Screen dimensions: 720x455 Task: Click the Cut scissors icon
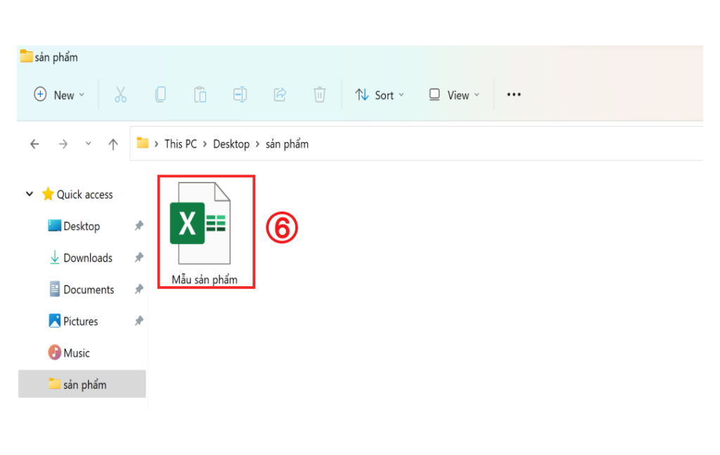pos(120,94)
